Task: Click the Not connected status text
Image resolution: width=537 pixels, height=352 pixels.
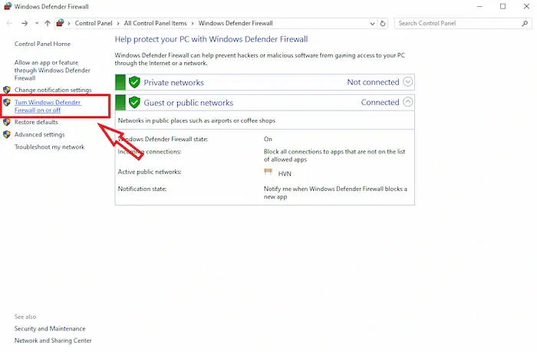Action: point(373,82)
